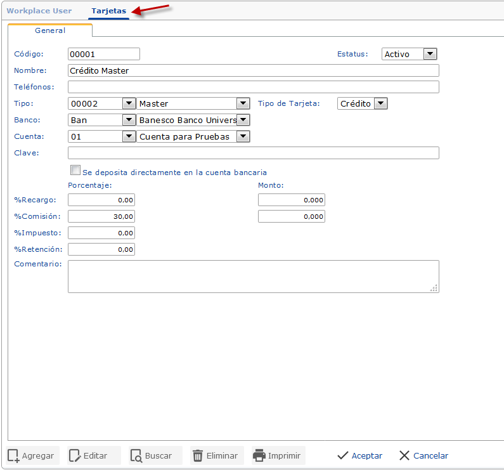Open the Tipo Master name dropdown
504x470 pixels.
pos(243,103)
